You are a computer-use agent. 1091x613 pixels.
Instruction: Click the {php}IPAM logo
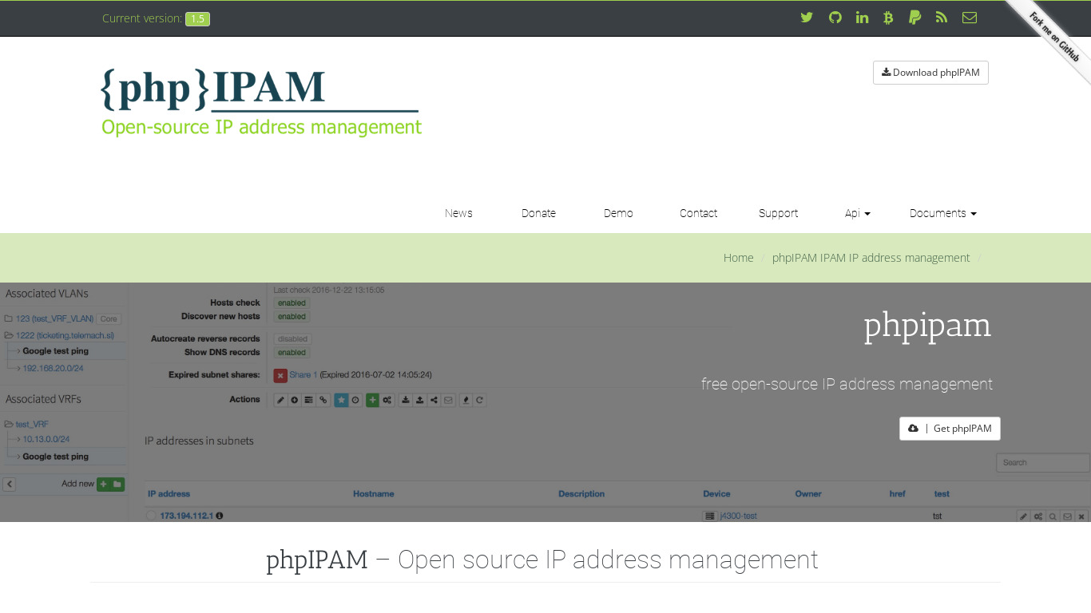(x=261, y=103)
